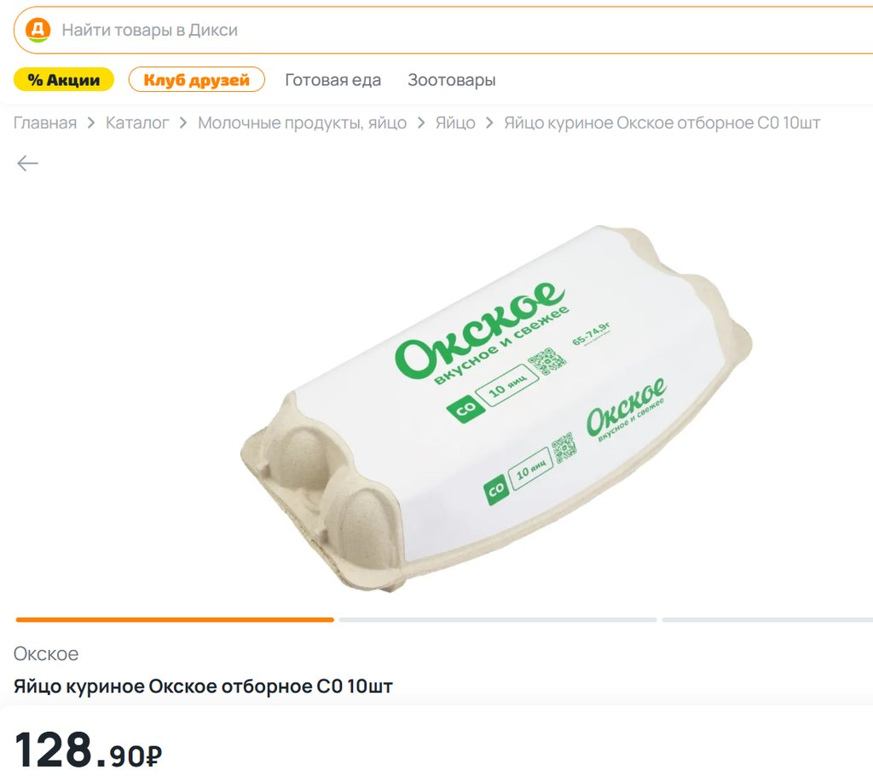Screen dimensions: 873x776
Task: Open Каталог from the breadcrumb trail
Action: click(x=137, y=124)
